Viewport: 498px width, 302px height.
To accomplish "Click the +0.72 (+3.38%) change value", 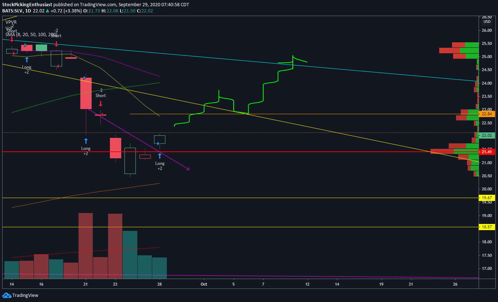I will 66,11.
